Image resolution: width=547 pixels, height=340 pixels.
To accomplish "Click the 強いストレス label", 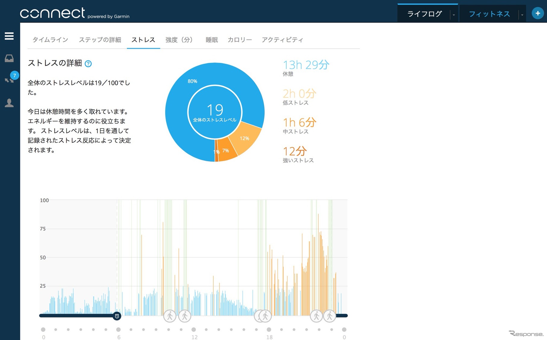I will click(x=298, y=160).
